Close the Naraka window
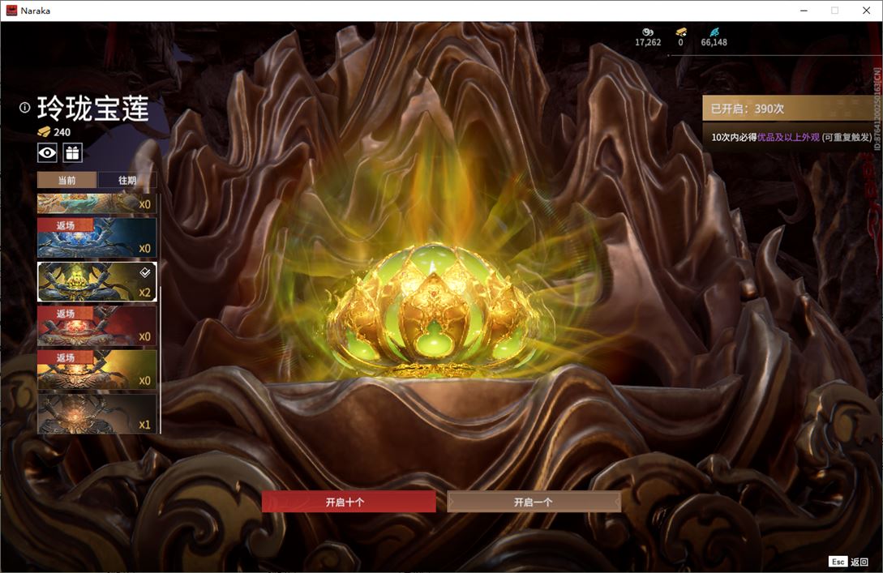This screenshot has height=573, width=883. (867, 11)
